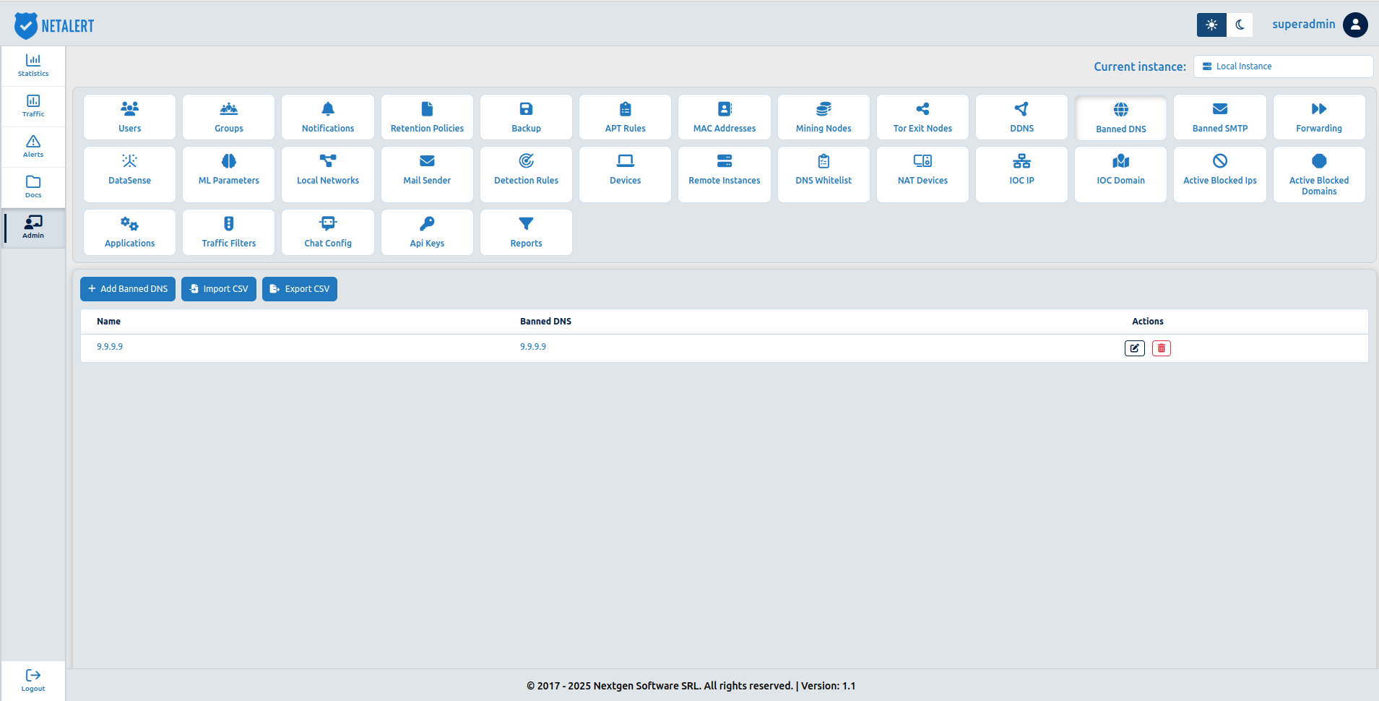Image resolution: width=1379 pixels, height=701 pixels.
Task: Open the DDNS tile
Action: tap(1021, 117)
